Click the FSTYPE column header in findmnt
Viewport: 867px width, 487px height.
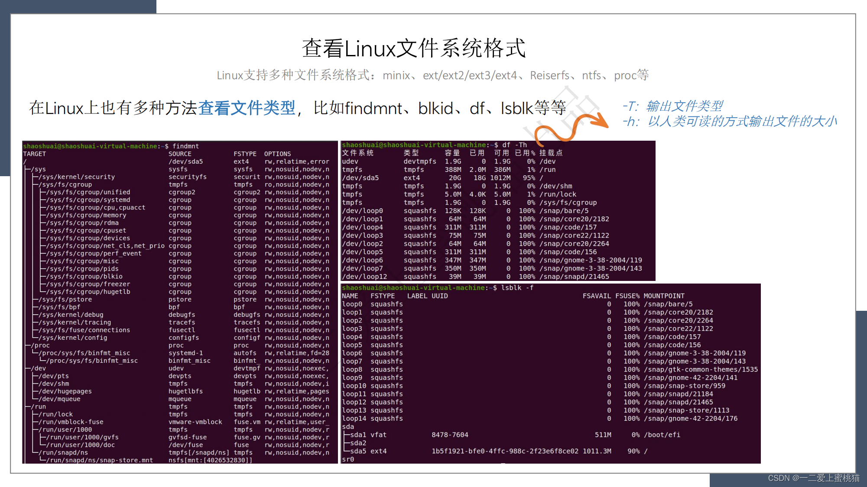point(245,154)
